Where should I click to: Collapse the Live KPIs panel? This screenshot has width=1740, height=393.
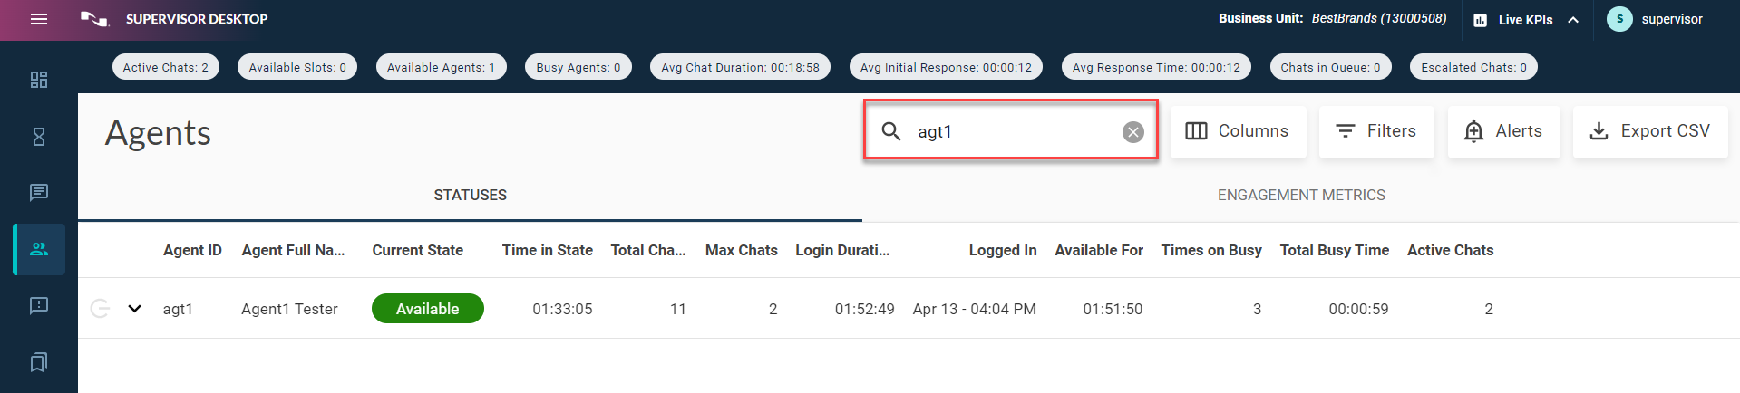tap(1573, 20)
